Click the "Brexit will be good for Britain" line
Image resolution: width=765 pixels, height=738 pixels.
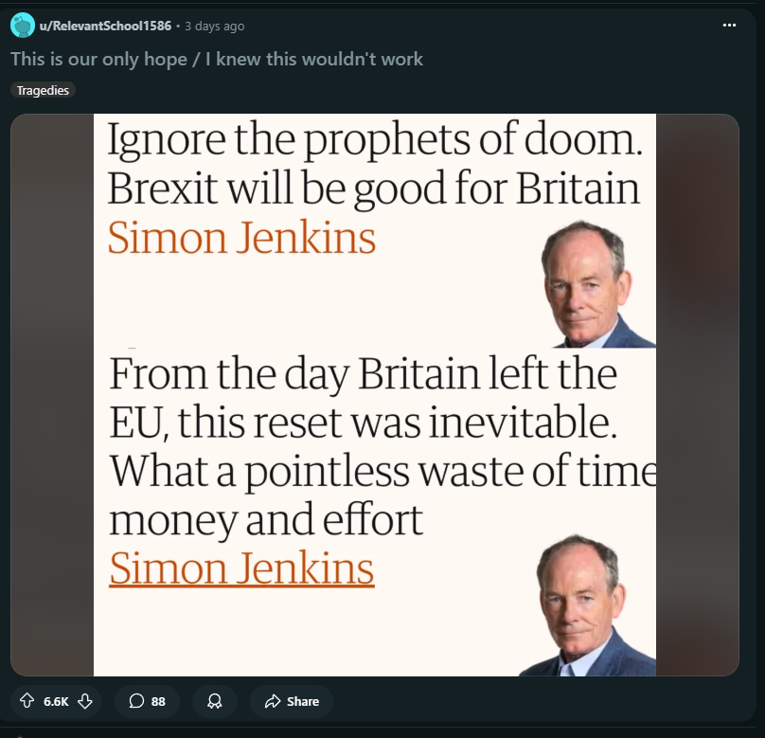click(373, 189)
